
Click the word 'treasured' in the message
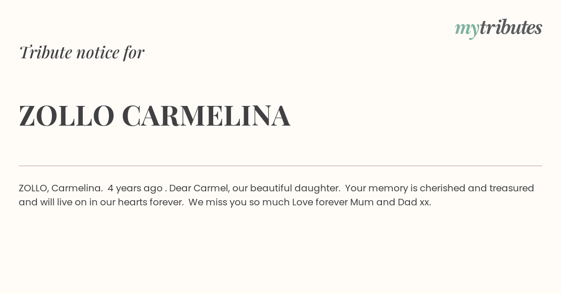pos(511,188)
